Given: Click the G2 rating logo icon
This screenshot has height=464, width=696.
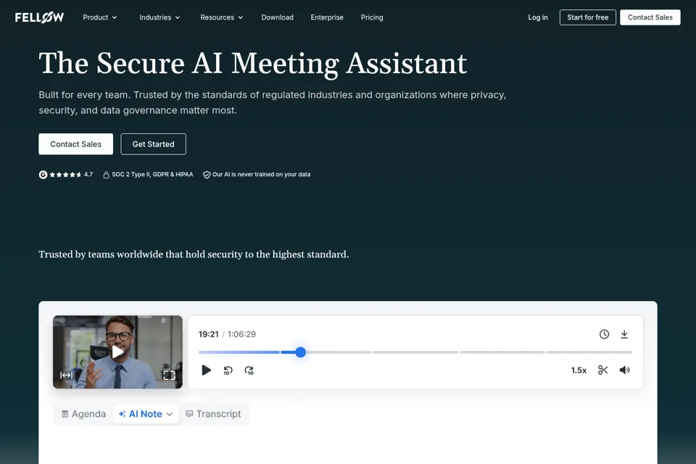Looking at the screenshot, I should tap(43, 175).
